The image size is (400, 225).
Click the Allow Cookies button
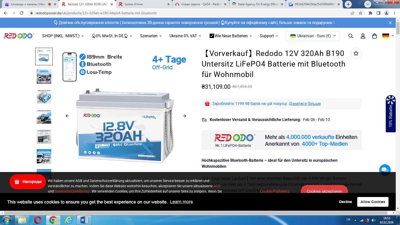click(373, 202)
